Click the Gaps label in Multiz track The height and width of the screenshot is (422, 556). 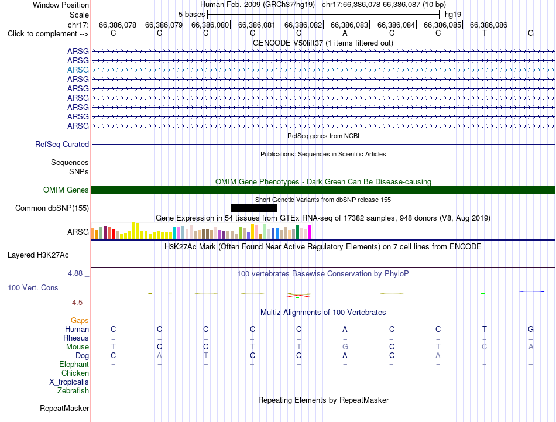coord(80,321)
